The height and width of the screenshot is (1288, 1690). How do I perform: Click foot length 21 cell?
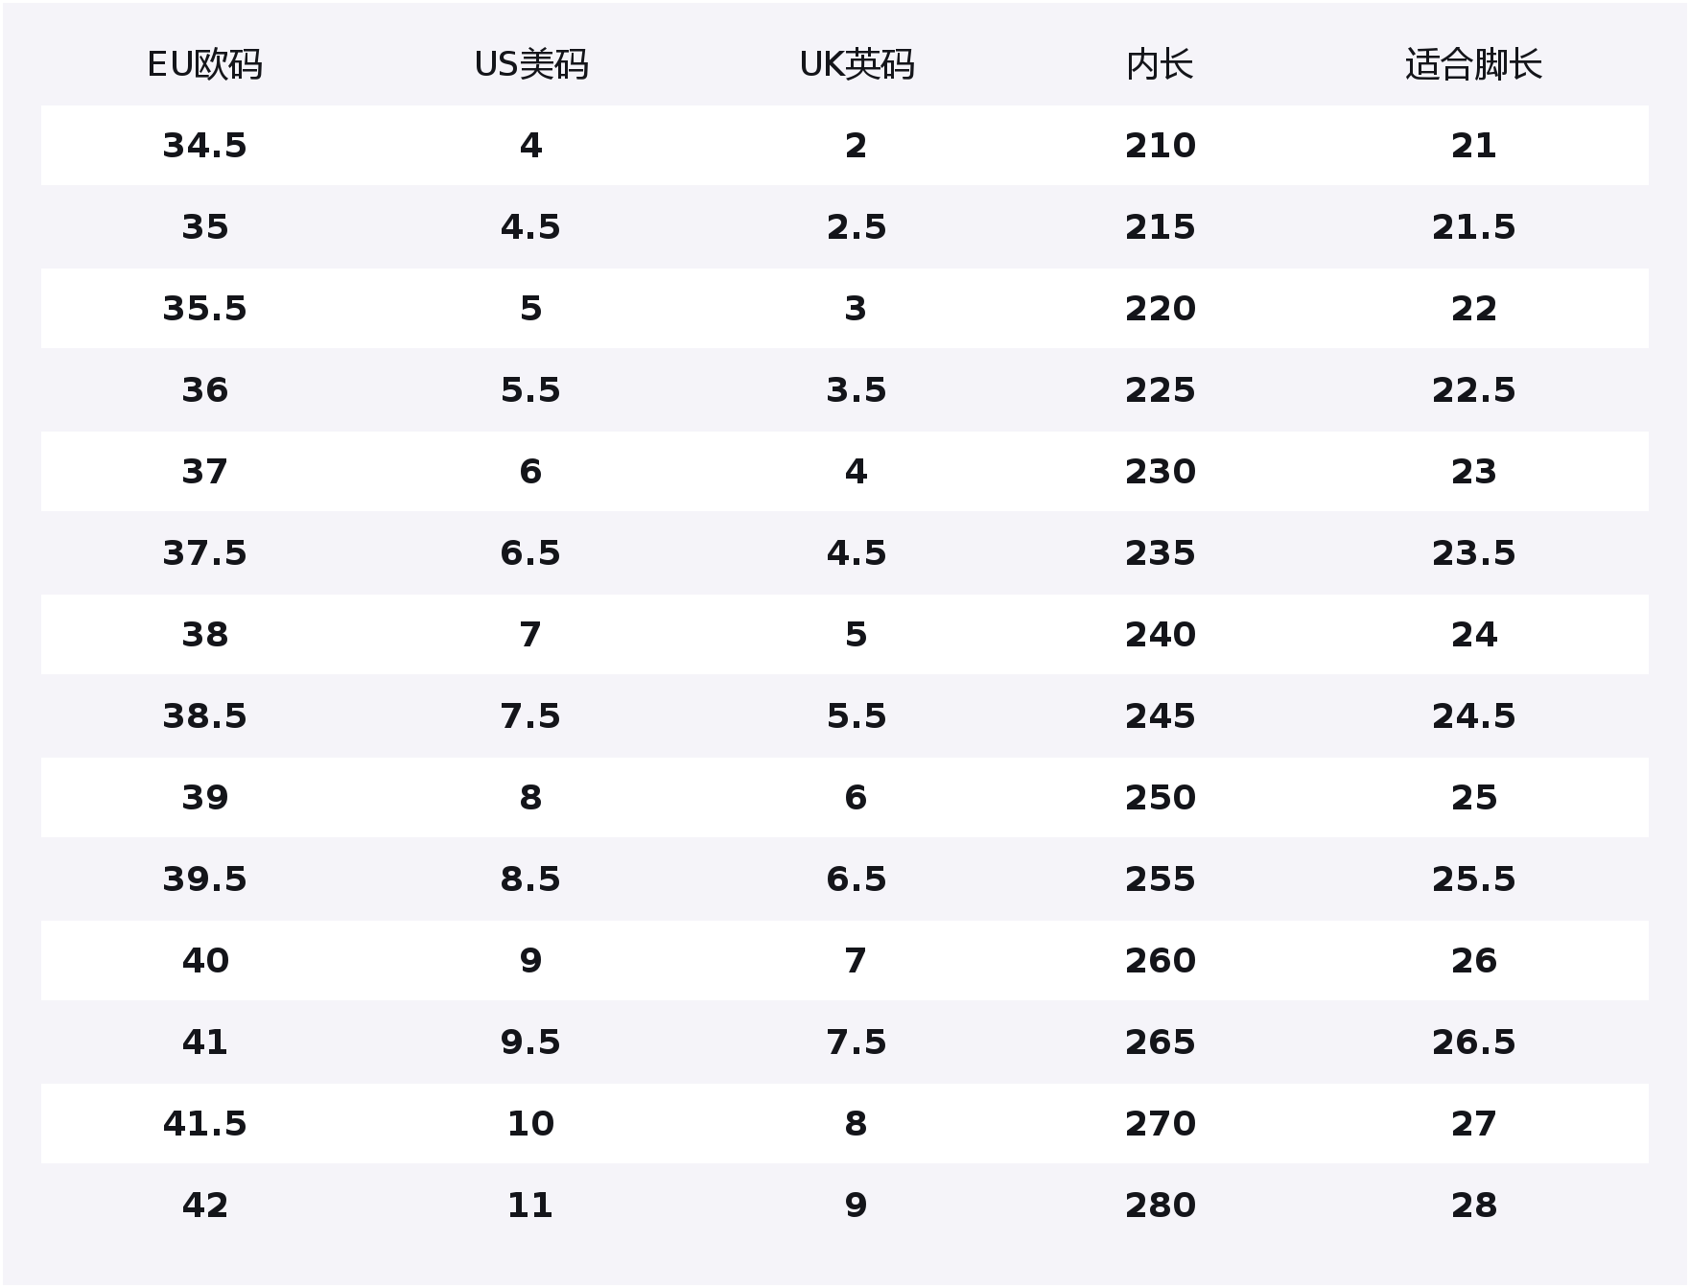[1473, 146]
